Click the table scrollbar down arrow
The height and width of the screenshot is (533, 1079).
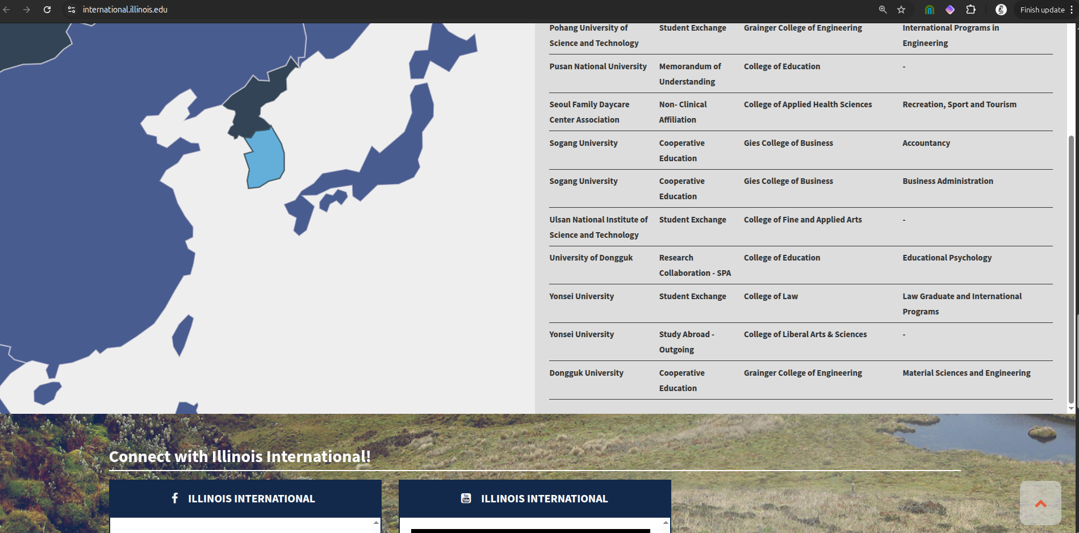(x=1071, y=408)
